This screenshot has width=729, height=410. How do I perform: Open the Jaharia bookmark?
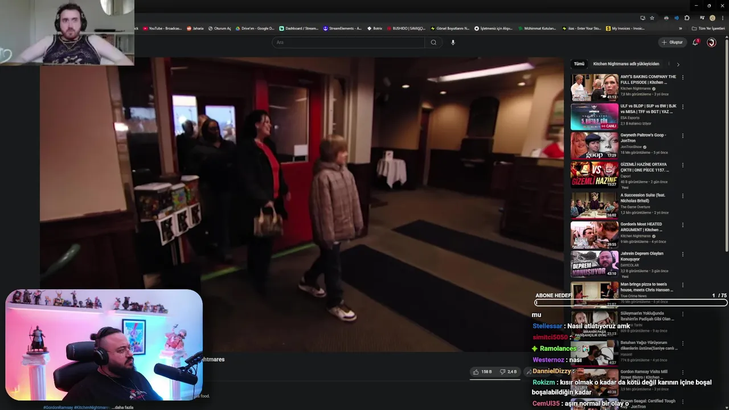(195, 28)
